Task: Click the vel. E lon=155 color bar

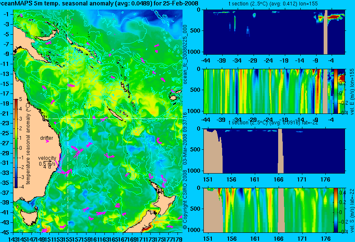Action: click(335, 91)
